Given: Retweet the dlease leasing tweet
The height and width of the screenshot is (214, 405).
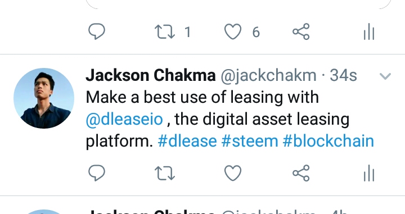Looking at the screenshot, I should pyautogui.click(x=165, y=173).
